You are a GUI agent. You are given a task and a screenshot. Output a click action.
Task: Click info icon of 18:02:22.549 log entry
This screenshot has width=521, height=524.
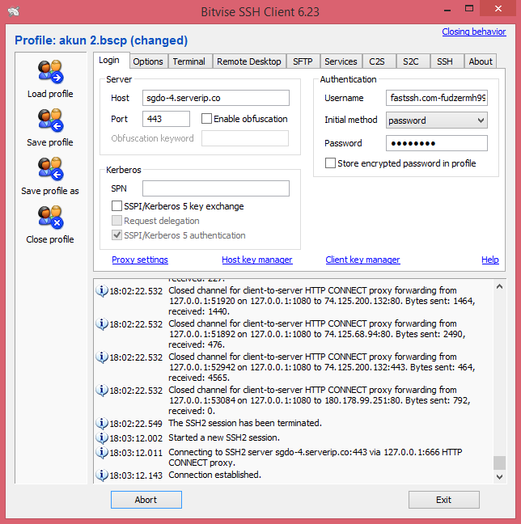point(102,424)
